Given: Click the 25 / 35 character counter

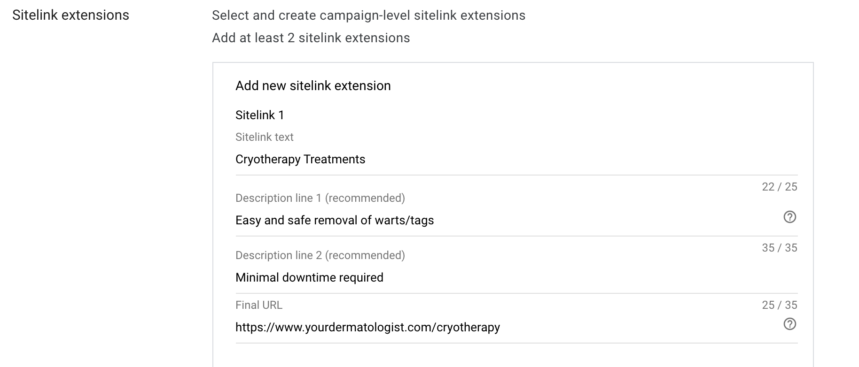Looking at the screenshot, I should click(779, 305).
